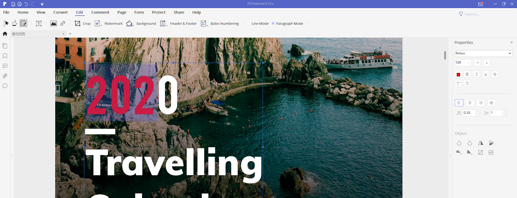
Task: Click the character spacing 0.28 field
Action: click(x=469, y=113)
